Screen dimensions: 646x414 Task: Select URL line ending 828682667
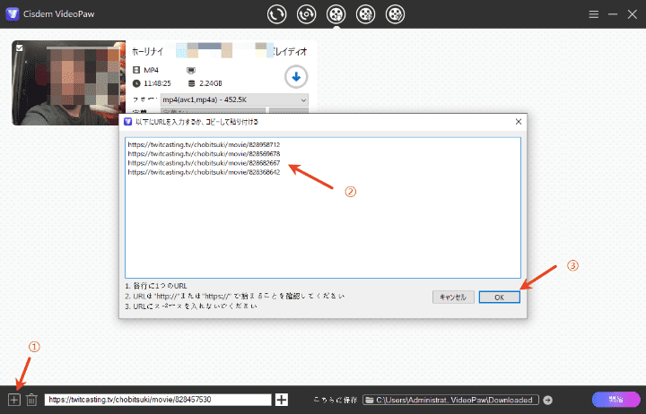[x=204, y=163]
